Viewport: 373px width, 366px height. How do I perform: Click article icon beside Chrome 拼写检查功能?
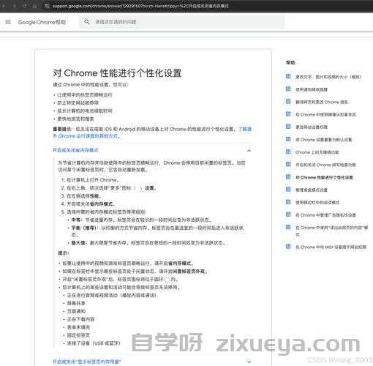(288, 165)
